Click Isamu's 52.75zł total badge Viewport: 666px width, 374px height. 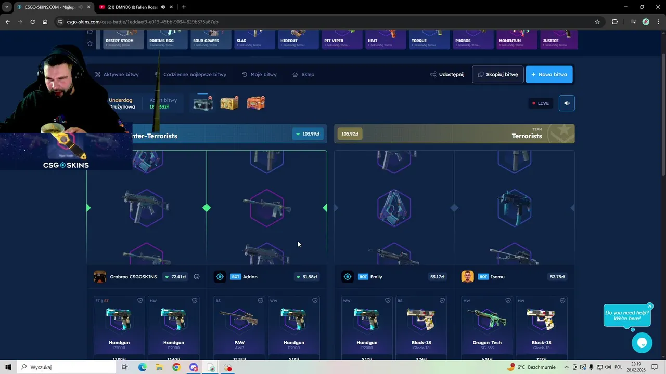pos(557,277)
